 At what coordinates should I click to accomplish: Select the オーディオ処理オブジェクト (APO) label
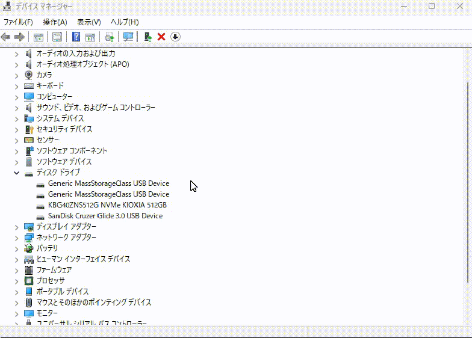[x=83, y=64]
